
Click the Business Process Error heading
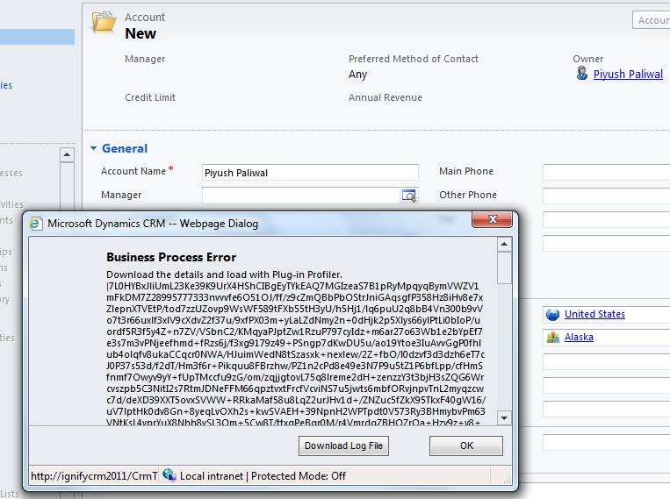coord(171,257)
